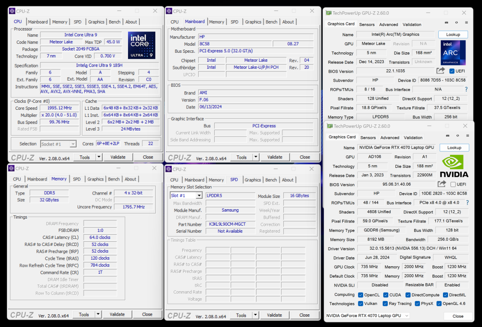The height and width of the screenshot is (327, 482).
Task: Open the Tools dropdown arrow in the CPU-Z Motherboard window
Action: pos(256,157)
